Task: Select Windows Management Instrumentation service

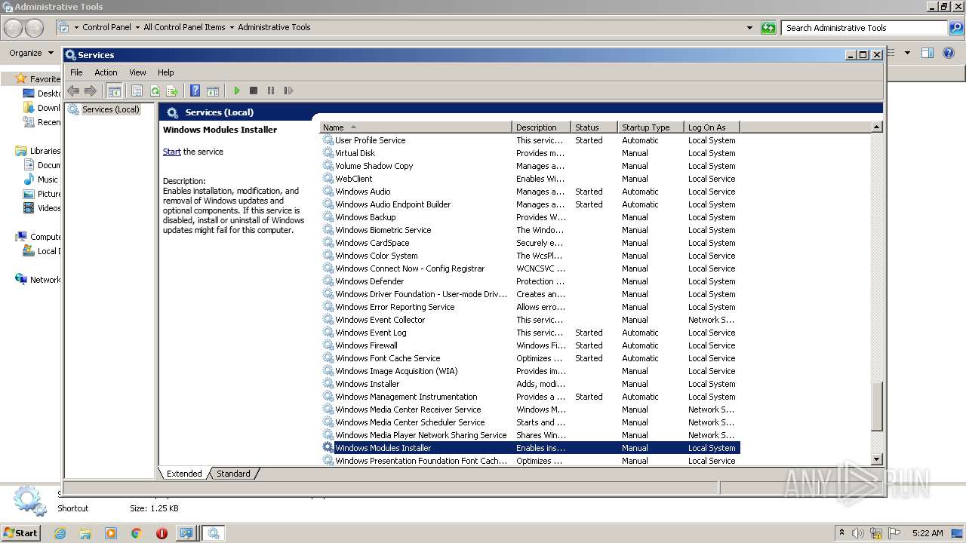Action: (x=530, y=397)
